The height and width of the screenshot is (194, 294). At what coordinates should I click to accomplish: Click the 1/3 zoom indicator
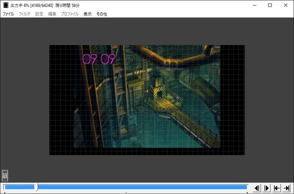coord(5,180)
